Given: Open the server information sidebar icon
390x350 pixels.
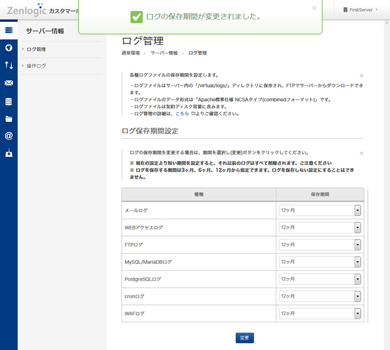Looking at the screenshot, I should coord(9,30).
